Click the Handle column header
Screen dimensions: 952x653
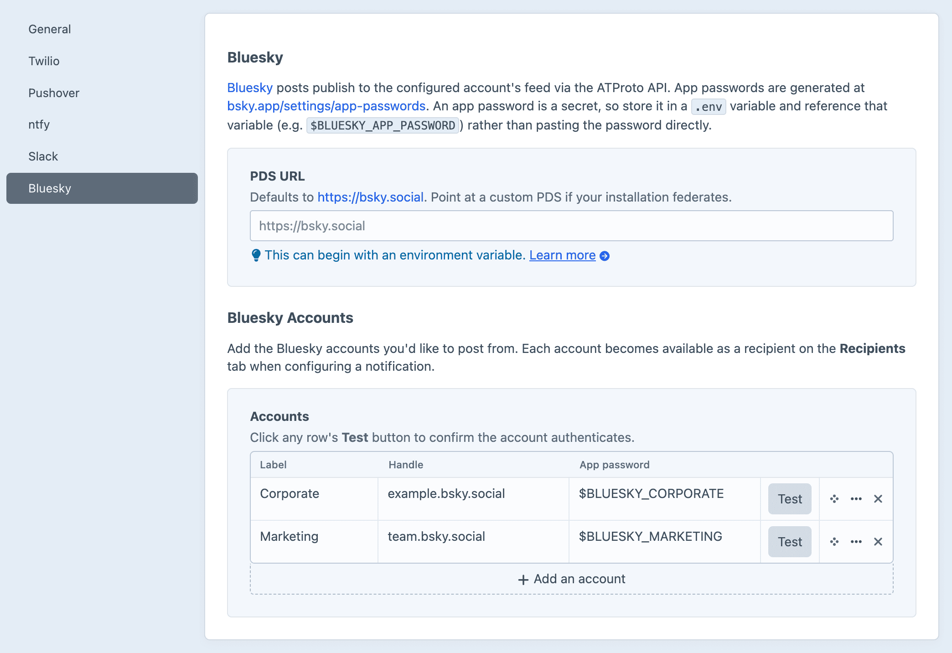(x=406, y=465)
